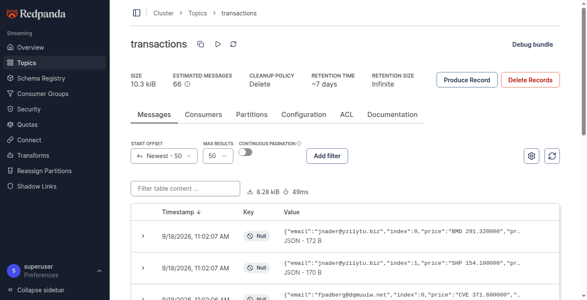Viewport: 587px width, 300px height.
Task: Go to Topics in the breadcrumb
Action: [198, 13]
